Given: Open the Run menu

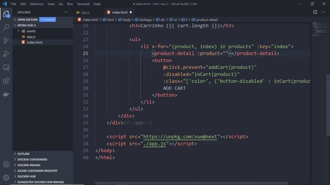Looking at the screenshot, I should [70, 4].
